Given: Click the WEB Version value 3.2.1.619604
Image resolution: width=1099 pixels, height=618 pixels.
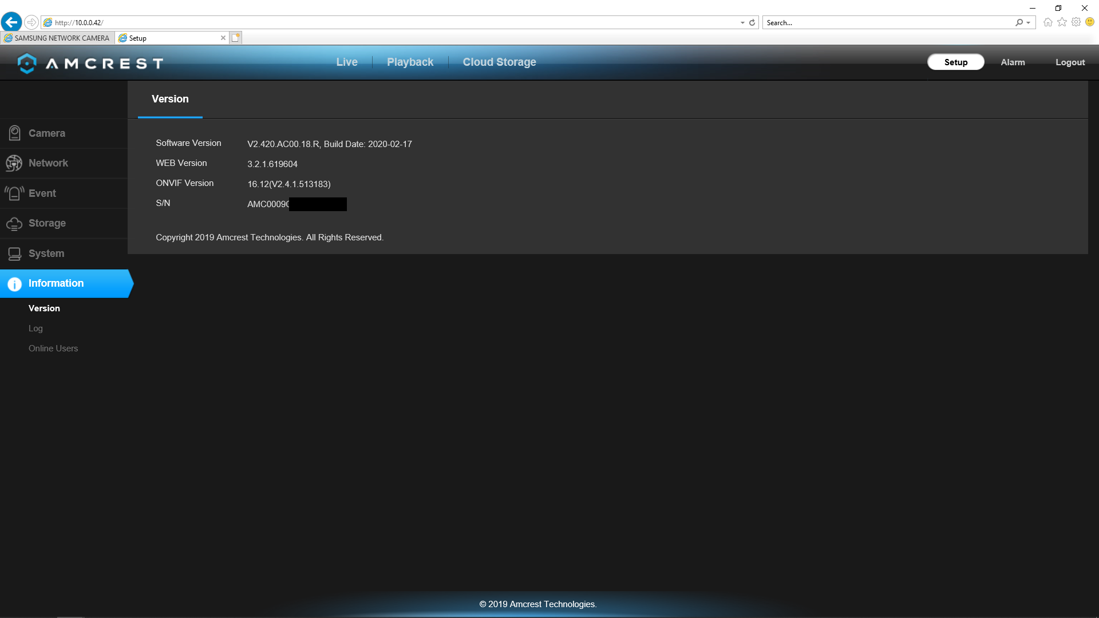Looking at the screenshot, I should coord(272,164).
